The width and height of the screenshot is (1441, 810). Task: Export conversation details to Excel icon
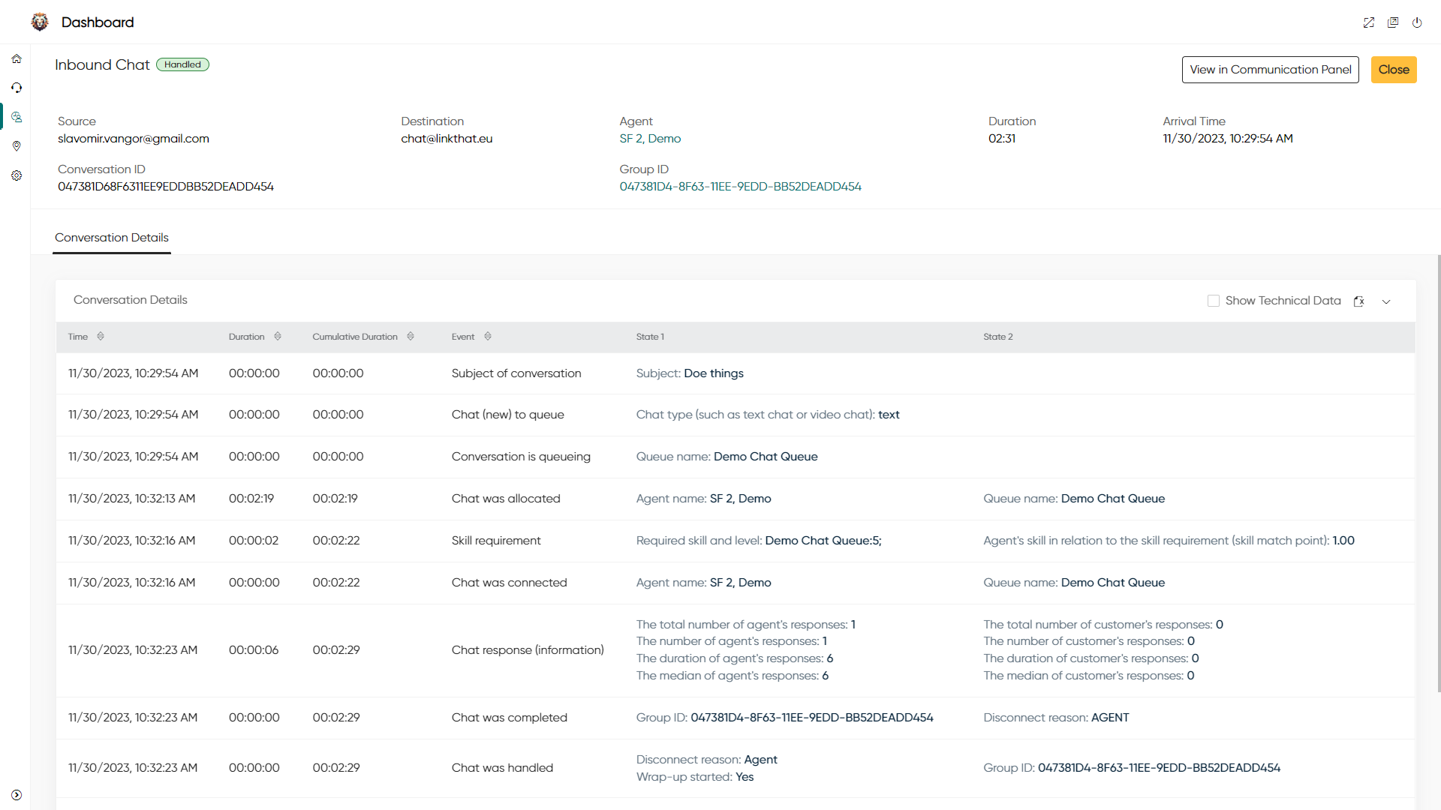tap(1358, 301)
